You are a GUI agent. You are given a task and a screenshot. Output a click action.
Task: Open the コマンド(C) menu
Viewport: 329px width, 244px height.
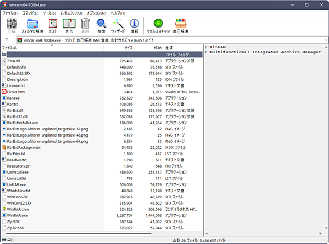pyautogui.click(x=30, y=13)
